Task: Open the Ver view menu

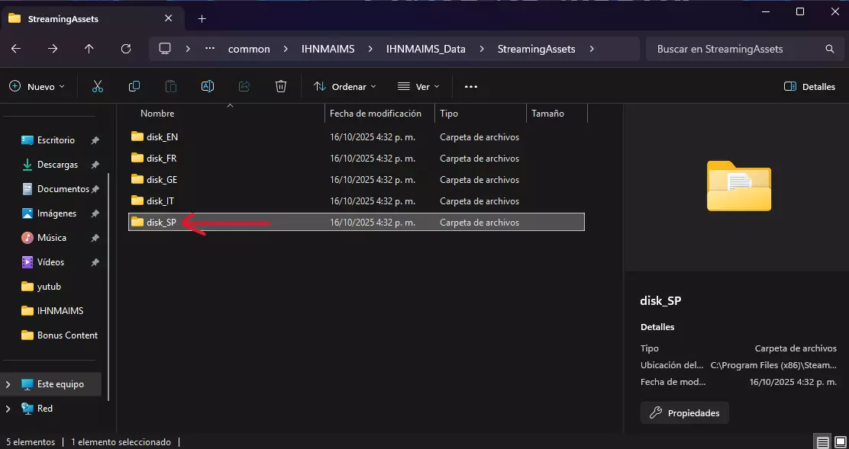Action: (x=418, y=87)
